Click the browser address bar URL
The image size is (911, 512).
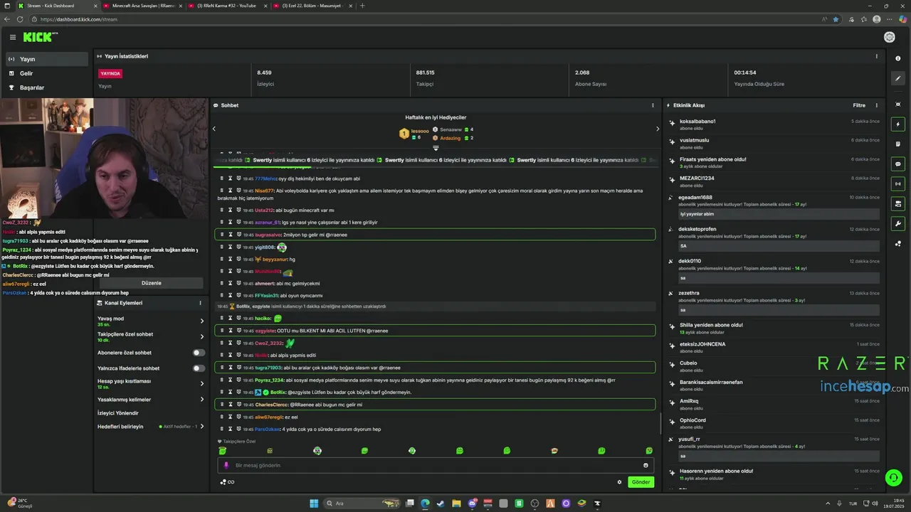click(x=79, y=19)
